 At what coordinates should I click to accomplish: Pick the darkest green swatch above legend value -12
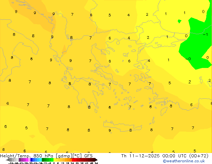pyautogui.click(x=43, y=160)
